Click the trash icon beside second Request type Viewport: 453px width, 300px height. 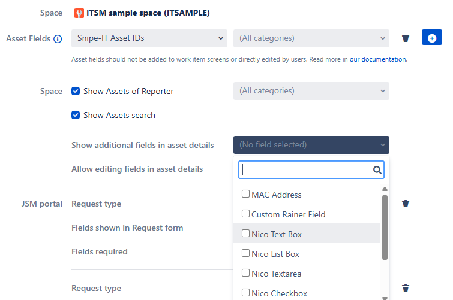tap(406, 288)
